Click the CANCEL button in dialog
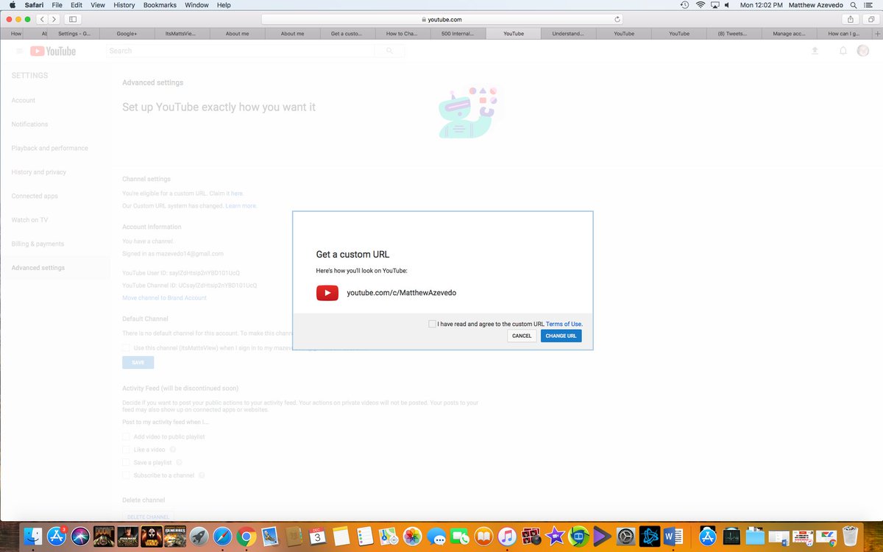 tap(522, 336)
